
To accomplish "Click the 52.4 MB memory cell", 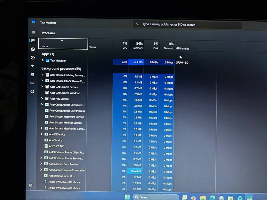I will point(136,62).
